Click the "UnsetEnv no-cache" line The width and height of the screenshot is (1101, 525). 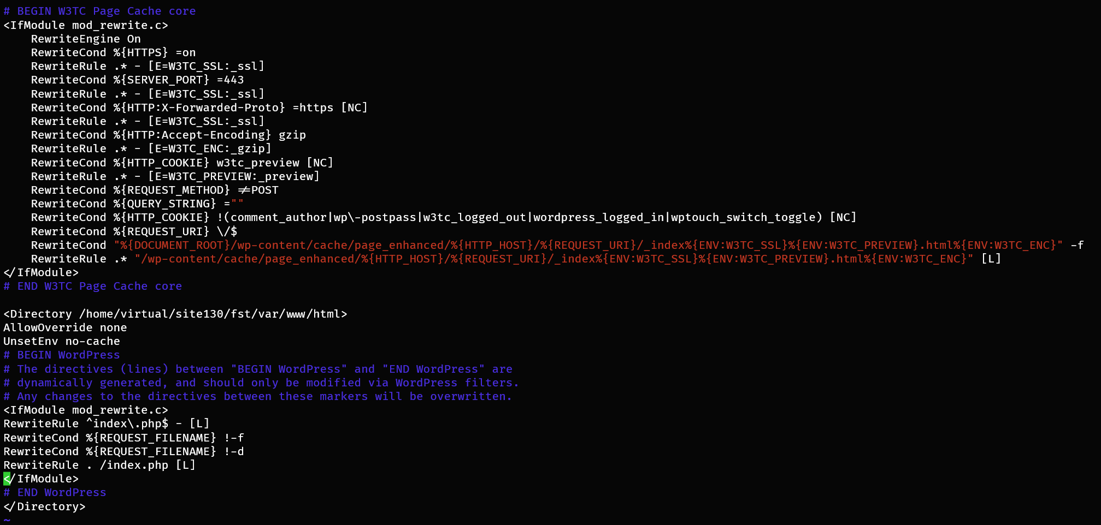[x=62, y=341]
